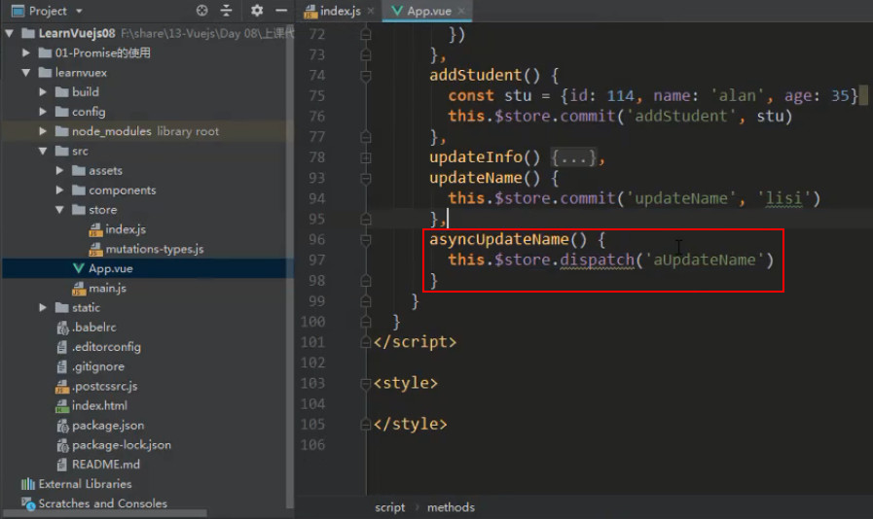The height and width of the screenshot is (519, 873).
Task: Click the collapse all icon in Project toolbar
Action: (226, 11)
